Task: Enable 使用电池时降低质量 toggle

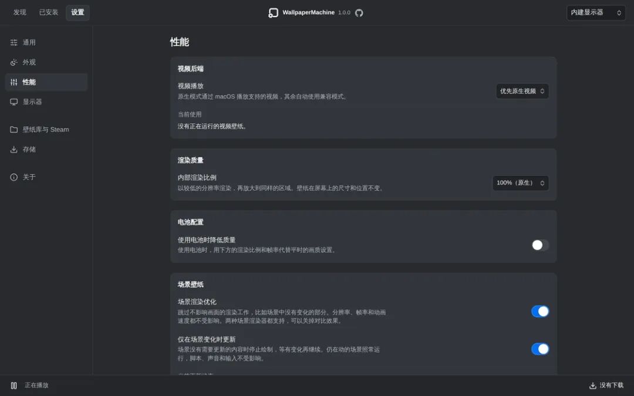Action: pos(540,245)
